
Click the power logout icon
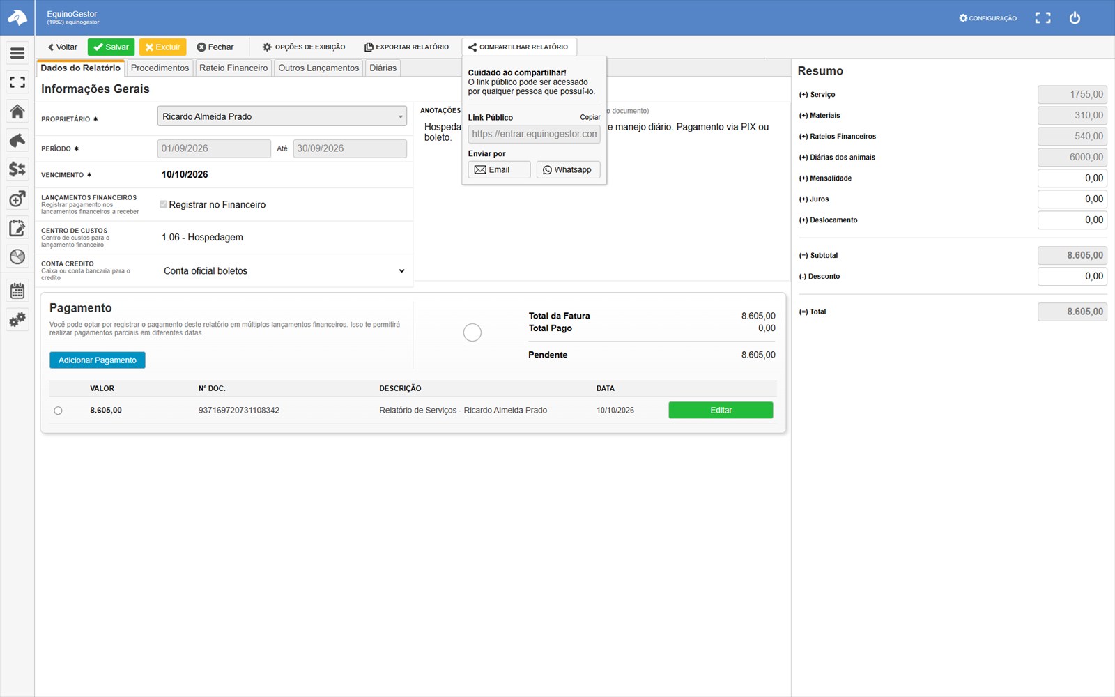click(x=1075, y=18)
